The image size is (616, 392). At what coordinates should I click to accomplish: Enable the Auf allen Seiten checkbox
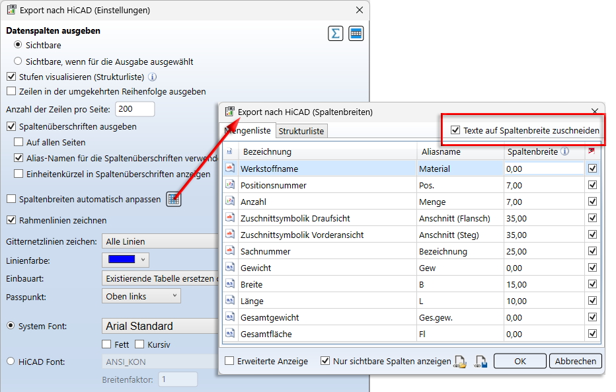[19, 142]
